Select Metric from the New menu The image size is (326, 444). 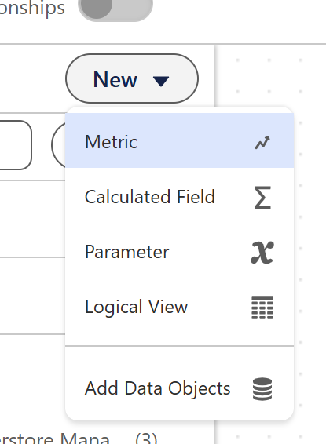tap(179, 140)
